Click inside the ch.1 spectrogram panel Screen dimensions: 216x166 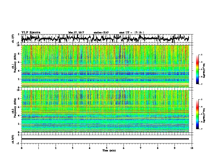click(105, 66)
